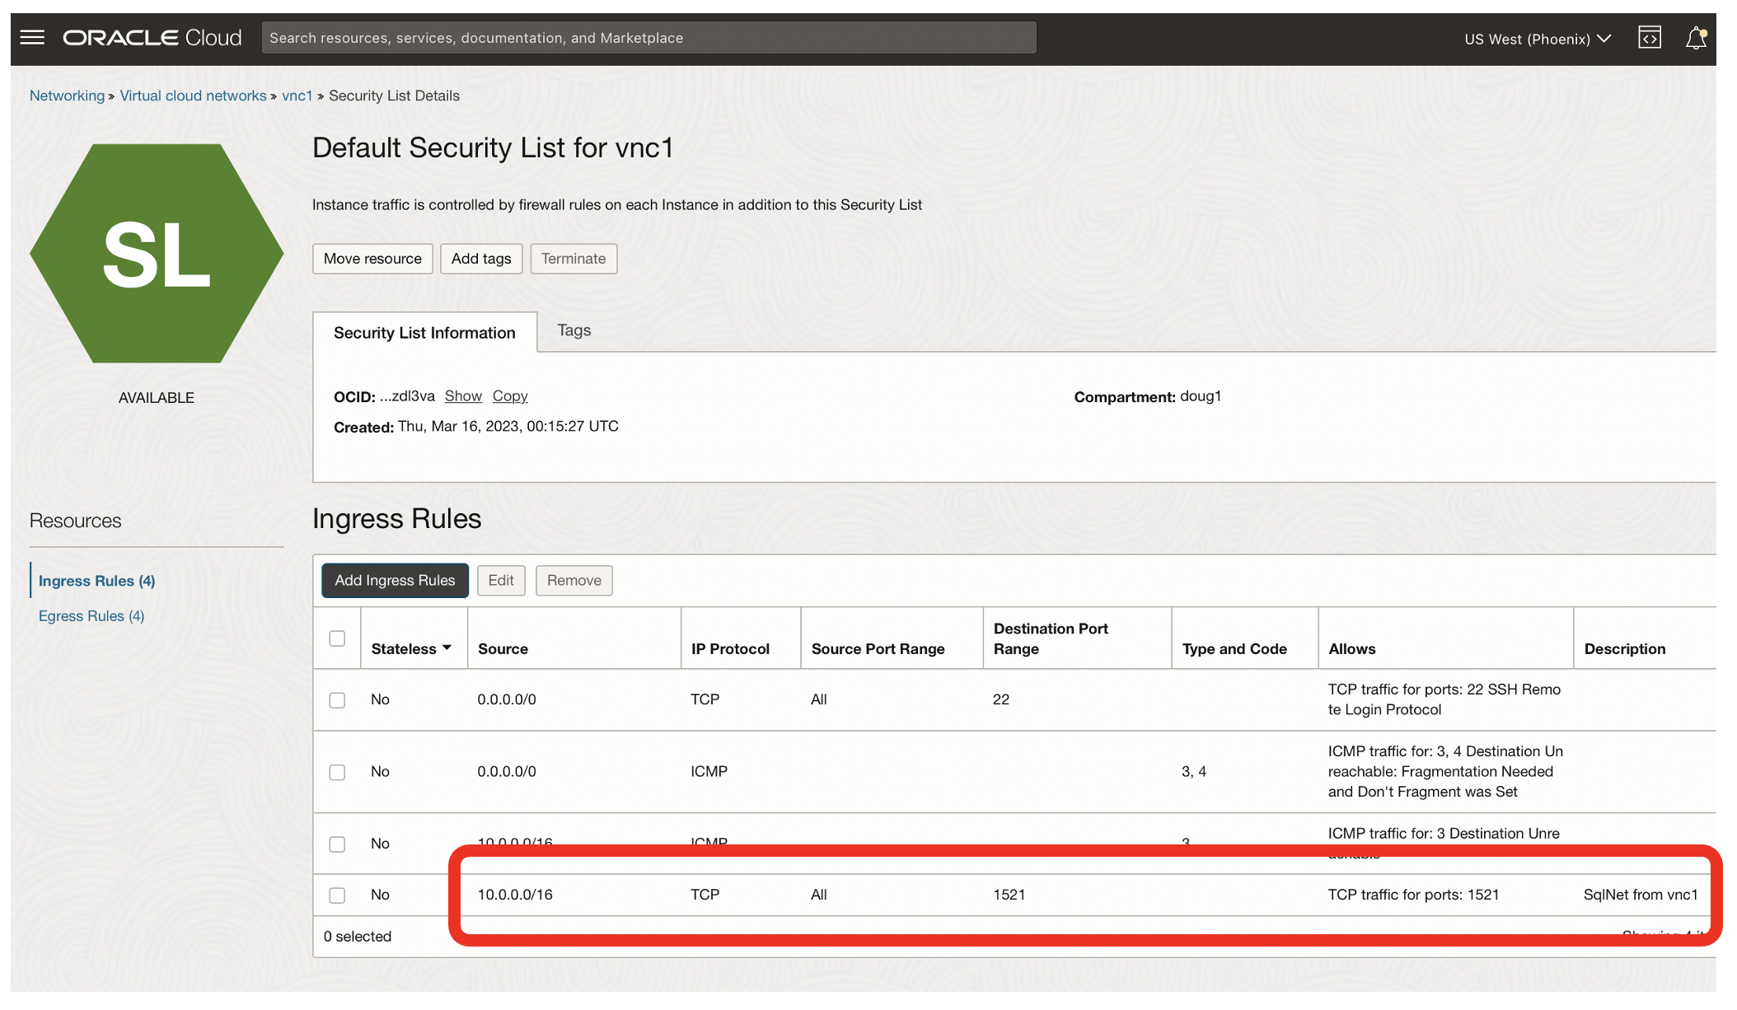Screen dimensions: 1737x1010
Task: Check the SSH port 22 ingress rule
Action: [x=336, y=699]
